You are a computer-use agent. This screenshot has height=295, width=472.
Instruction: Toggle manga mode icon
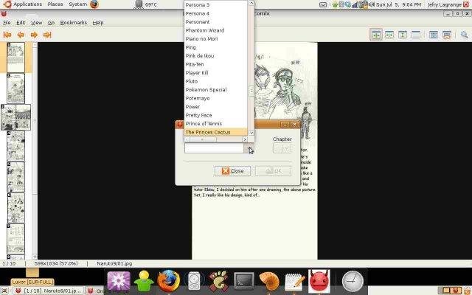447,35
